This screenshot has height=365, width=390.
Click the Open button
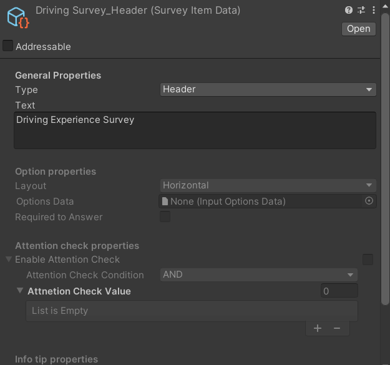click(358, 29)
